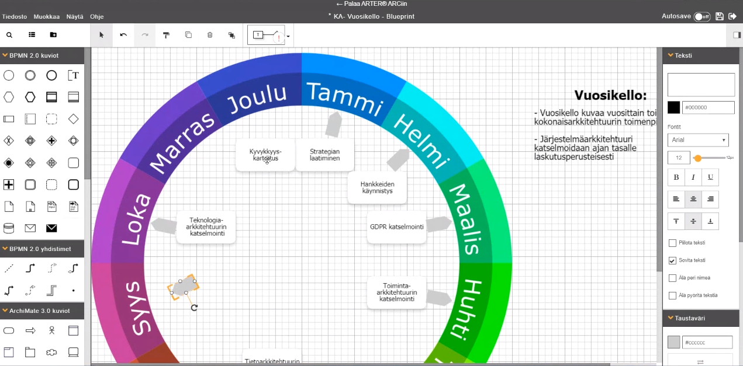Image resolution: width=743 pixels, height=366 pixels.
Task: Click the rotate handle of selected shape
Action: (194, 307)
